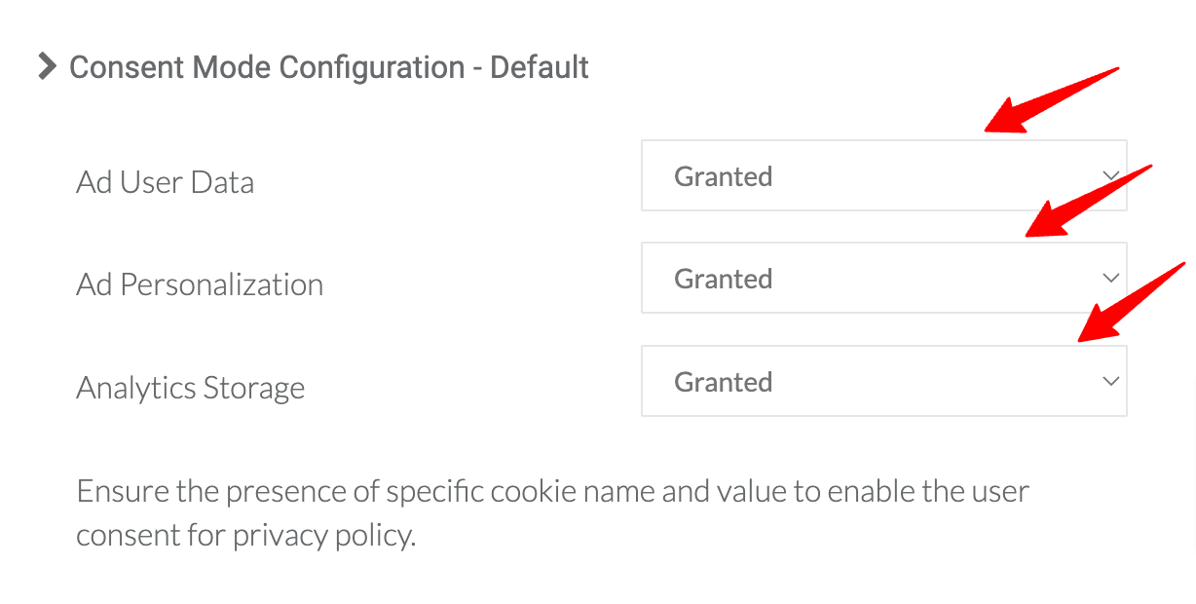Select the 'Granted' value for Ad User Data
Viewport: 1196px width, 604px height.
(x=724, y=176)
